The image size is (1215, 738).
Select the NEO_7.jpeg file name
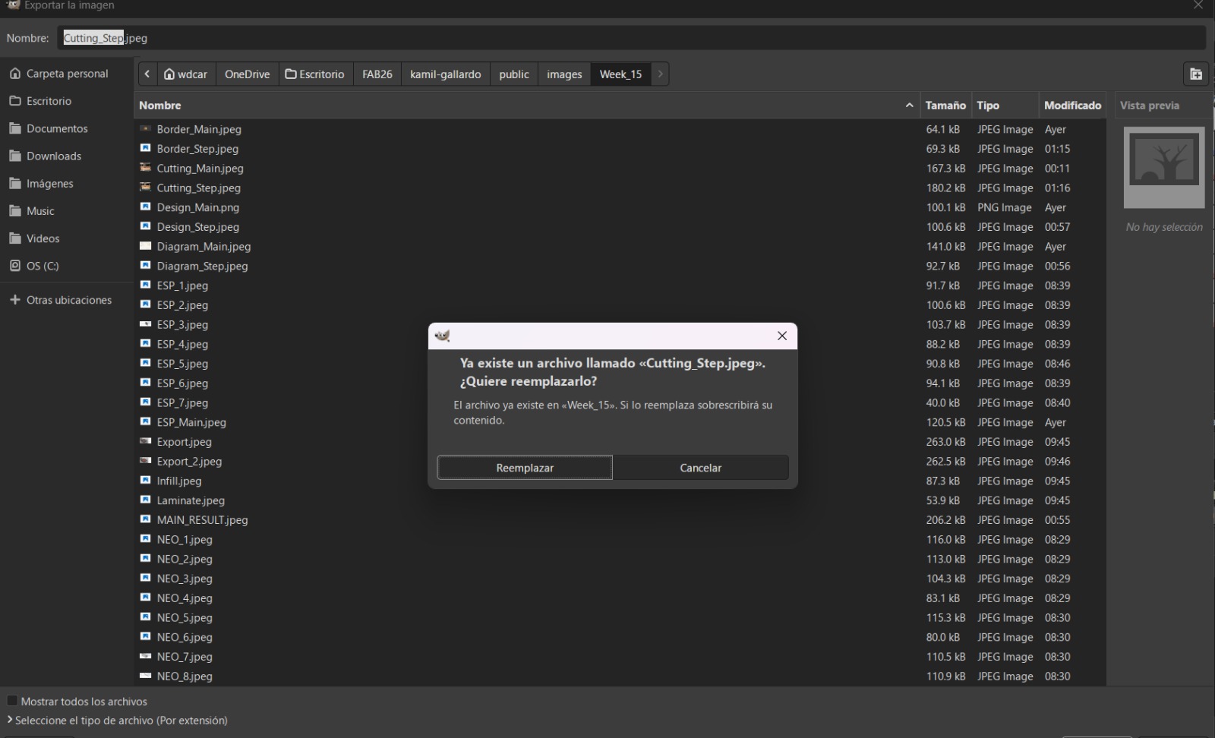pyautogui.click(x=185, y=657)
